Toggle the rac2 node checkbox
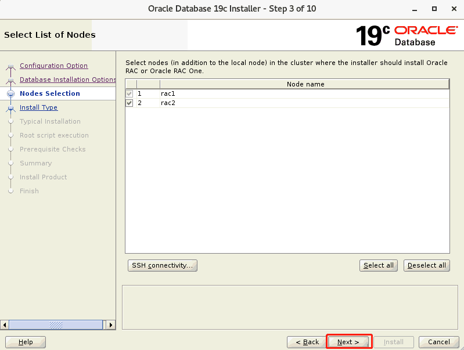Image resolution: width=464 pixels, height=350 pixels. coord(130,103)
